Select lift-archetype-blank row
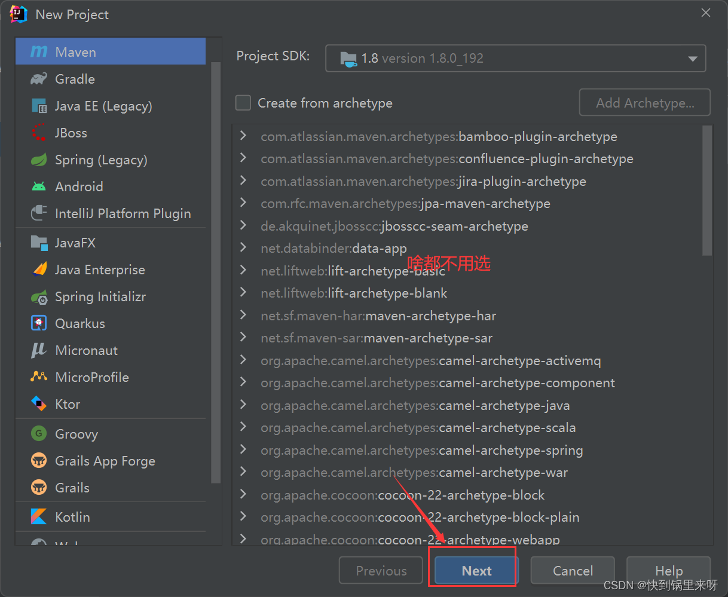The height and width of the screenshot is (597, 728). (x=468, y=293)
